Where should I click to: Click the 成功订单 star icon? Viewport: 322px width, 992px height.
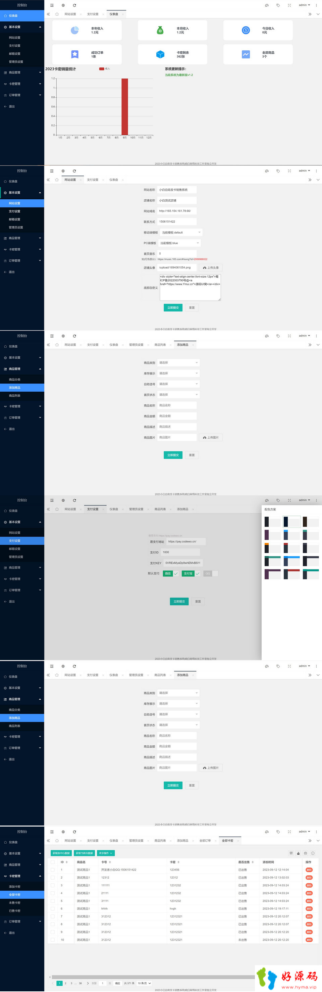75,54
